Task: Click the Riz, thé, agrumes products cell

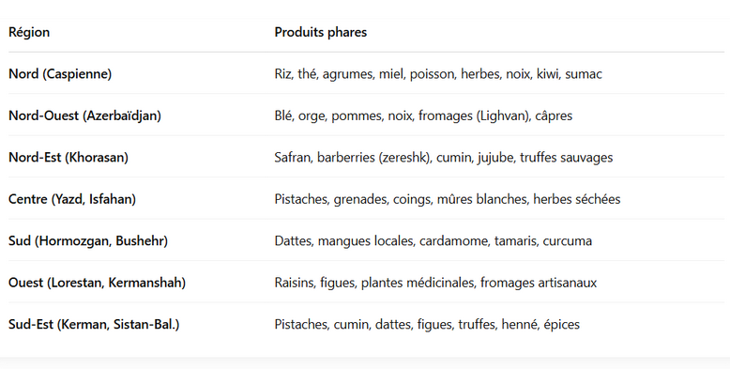Action: point(438,74)
